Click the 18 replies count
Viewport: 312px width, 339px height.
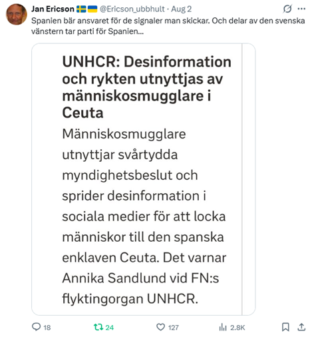47,328
